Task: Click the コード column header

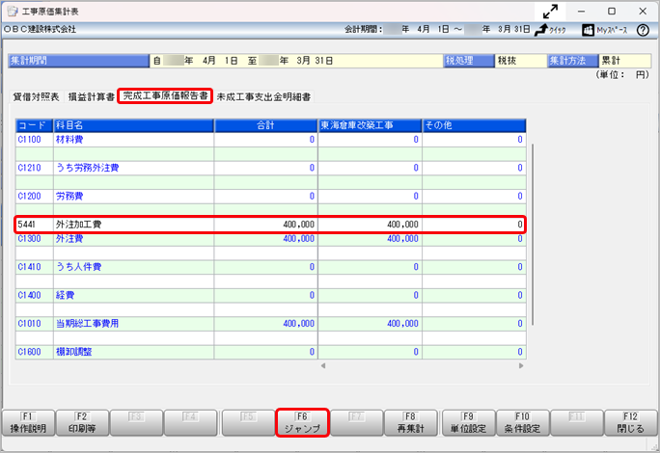Action: [35, 125]
